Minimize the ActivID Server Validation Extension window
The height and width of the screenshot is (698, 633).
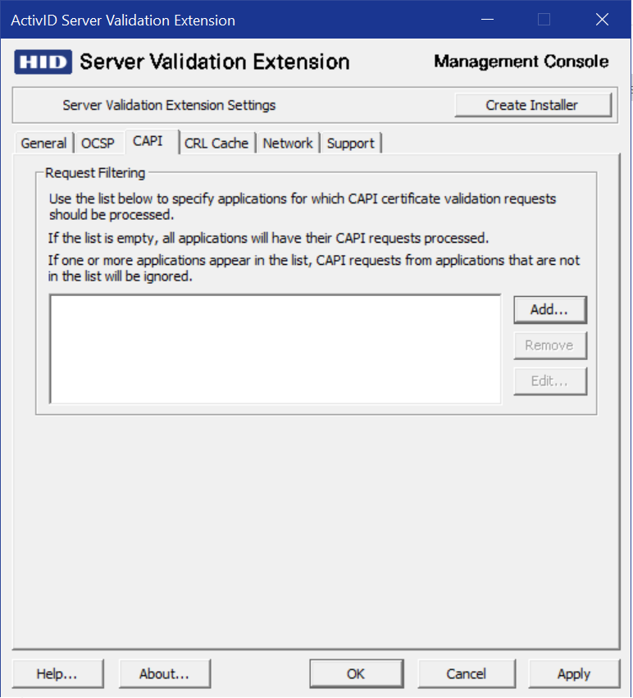pos(487,20)
